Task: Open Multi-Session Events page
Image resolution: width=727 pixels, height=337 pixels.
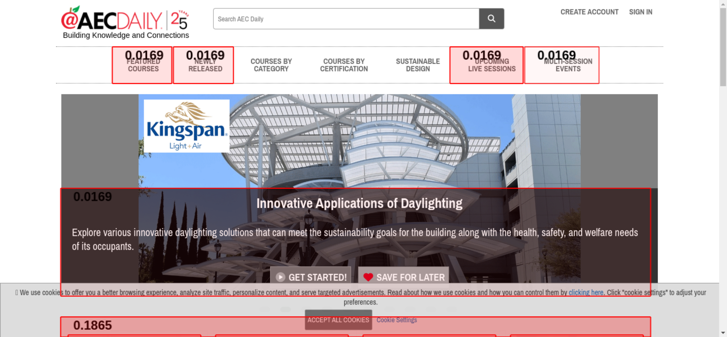Action: click(568, 65)
